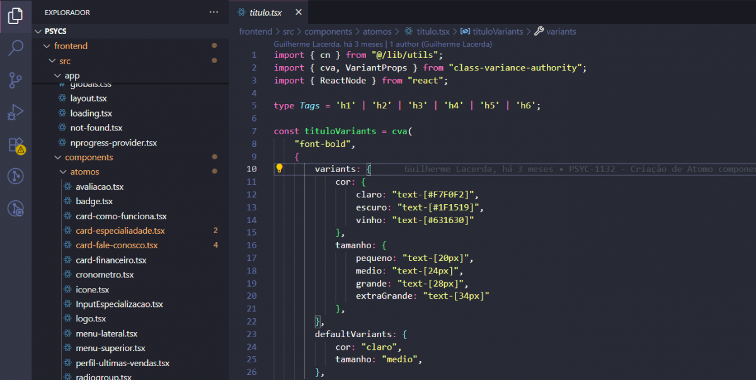Click the lightbulb code action icon
Image resolution: width=756 pixels, height=380 pixels.
coord(280,169)
